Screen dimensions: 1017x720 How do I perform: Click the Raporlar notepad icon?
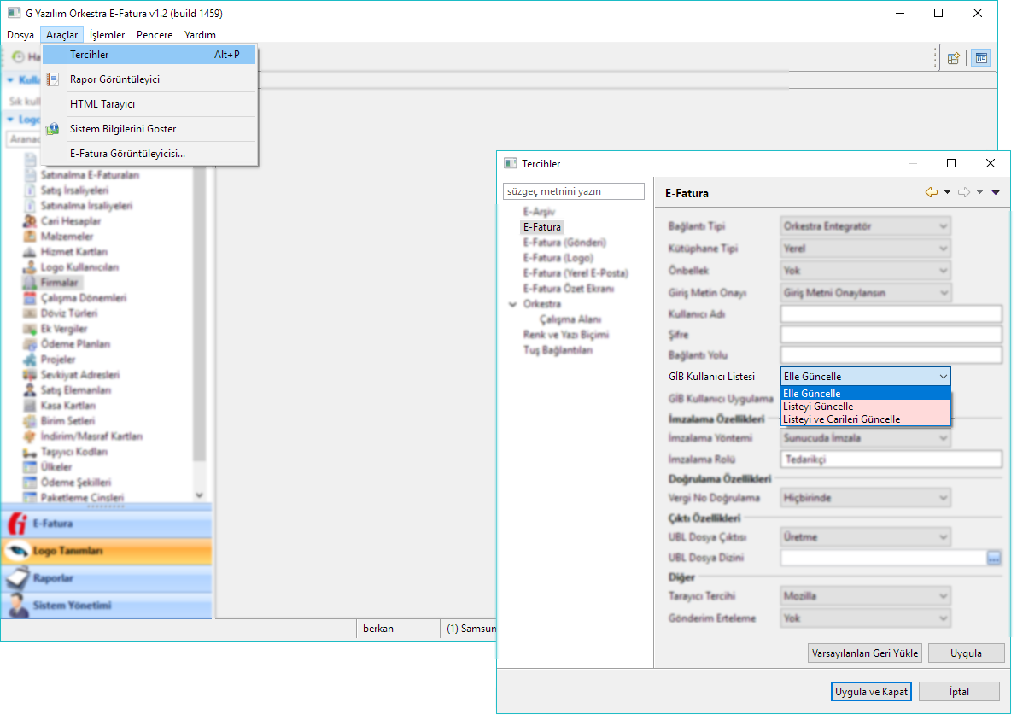tap(16, 578)
